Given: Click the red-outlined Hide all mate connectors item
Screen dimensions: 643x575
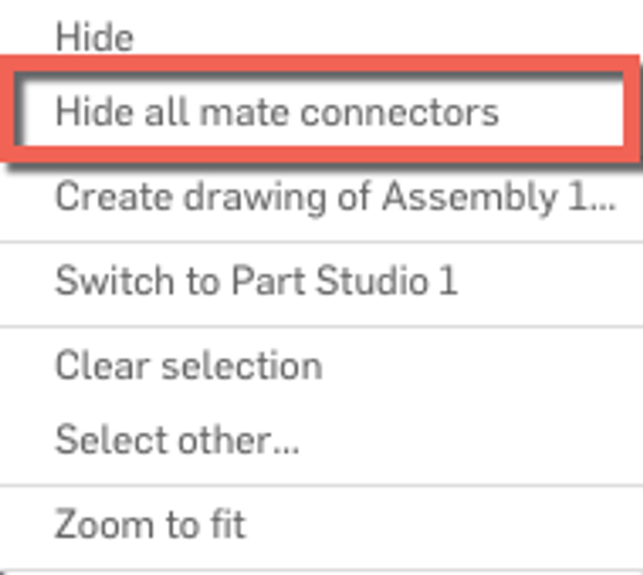Looking at the screenshot, I should [277, 112].
